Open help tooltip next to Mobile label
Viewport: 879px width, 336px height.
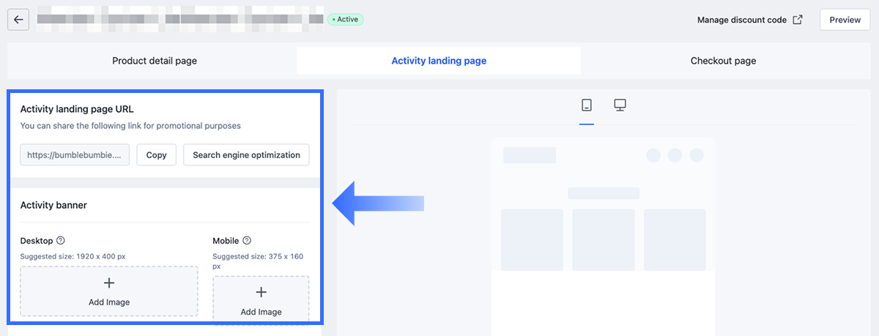pos(247,240)
